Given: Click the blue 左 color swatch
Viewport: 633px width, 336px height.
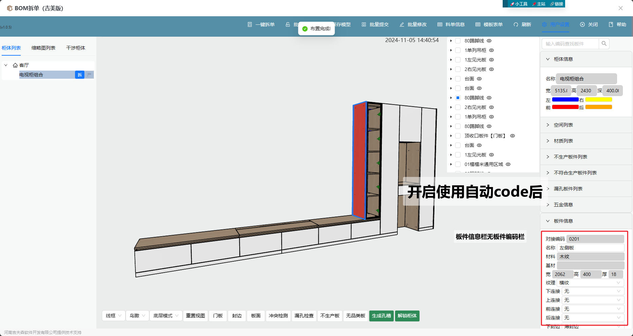Looking at the screenshot, I should click(x=565, y=100).
